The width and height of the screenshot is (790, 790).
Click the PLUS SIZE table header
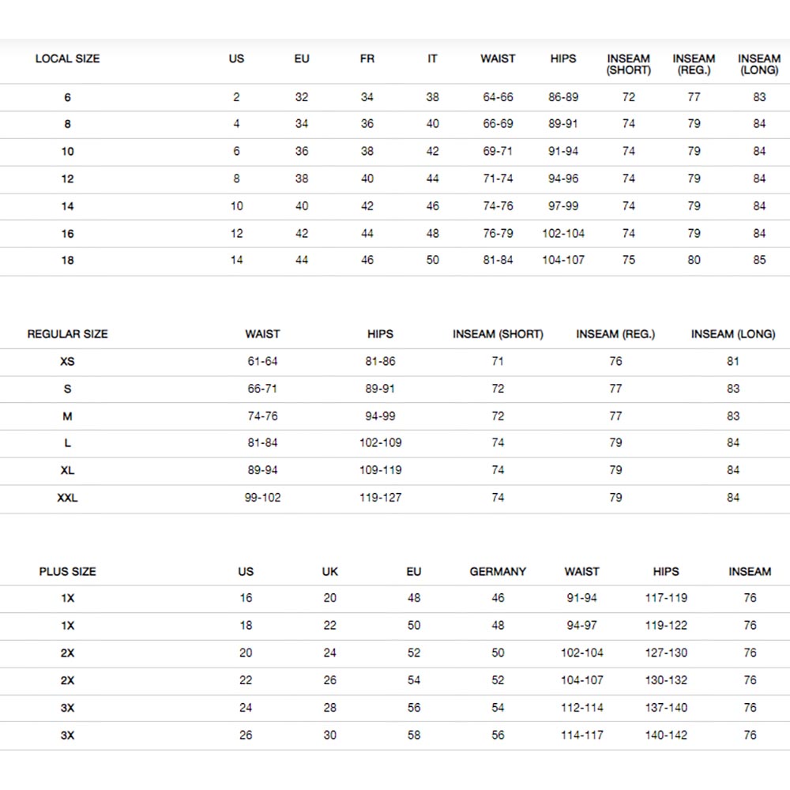(67, 571)
